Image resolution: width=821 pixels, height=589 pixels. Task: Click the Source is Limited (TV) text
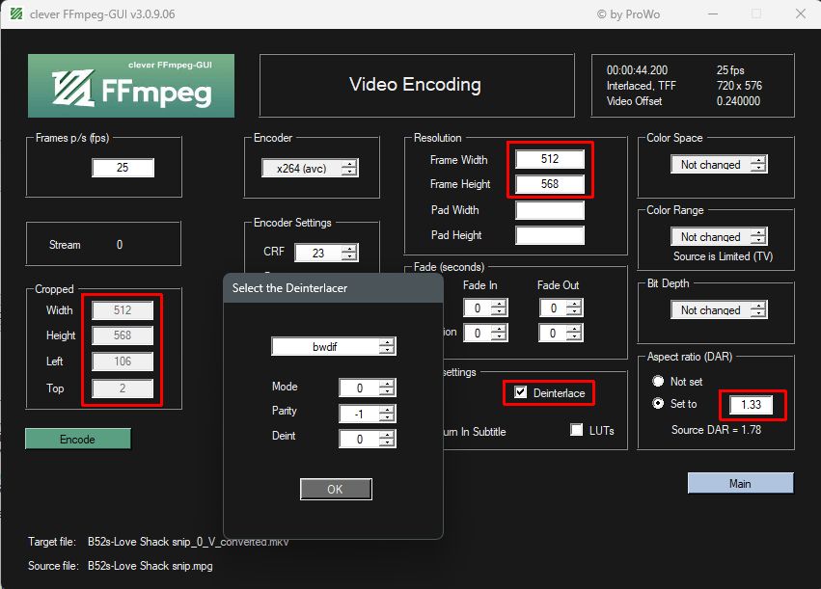(724, 256)
